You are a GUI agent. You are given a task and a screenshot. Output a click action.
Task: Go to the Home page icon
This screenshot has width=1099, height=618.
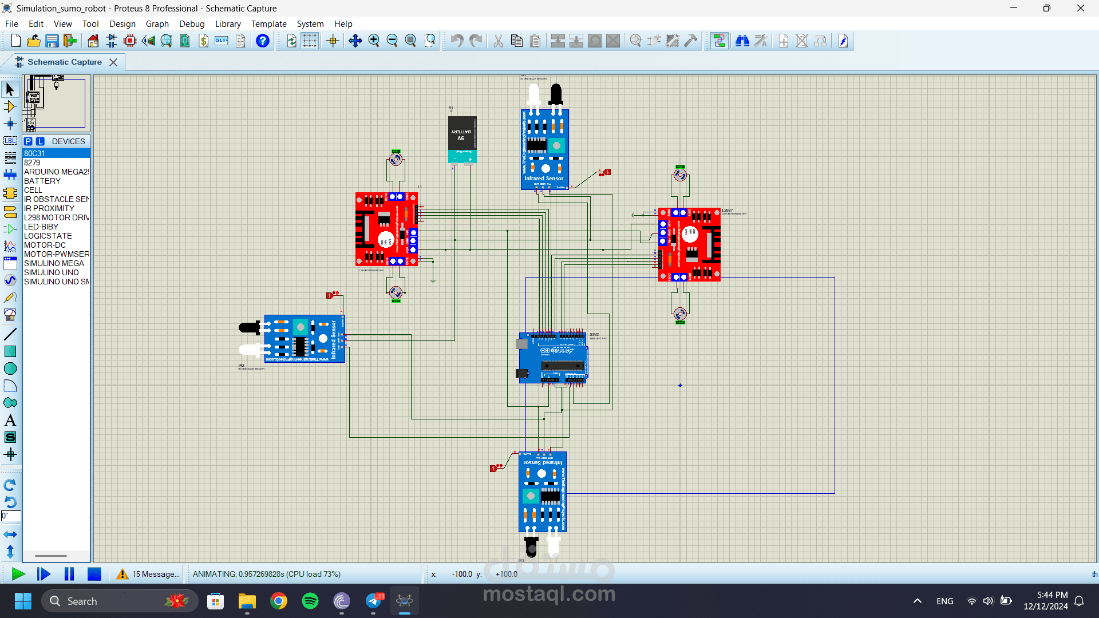(x=93, y=41)
